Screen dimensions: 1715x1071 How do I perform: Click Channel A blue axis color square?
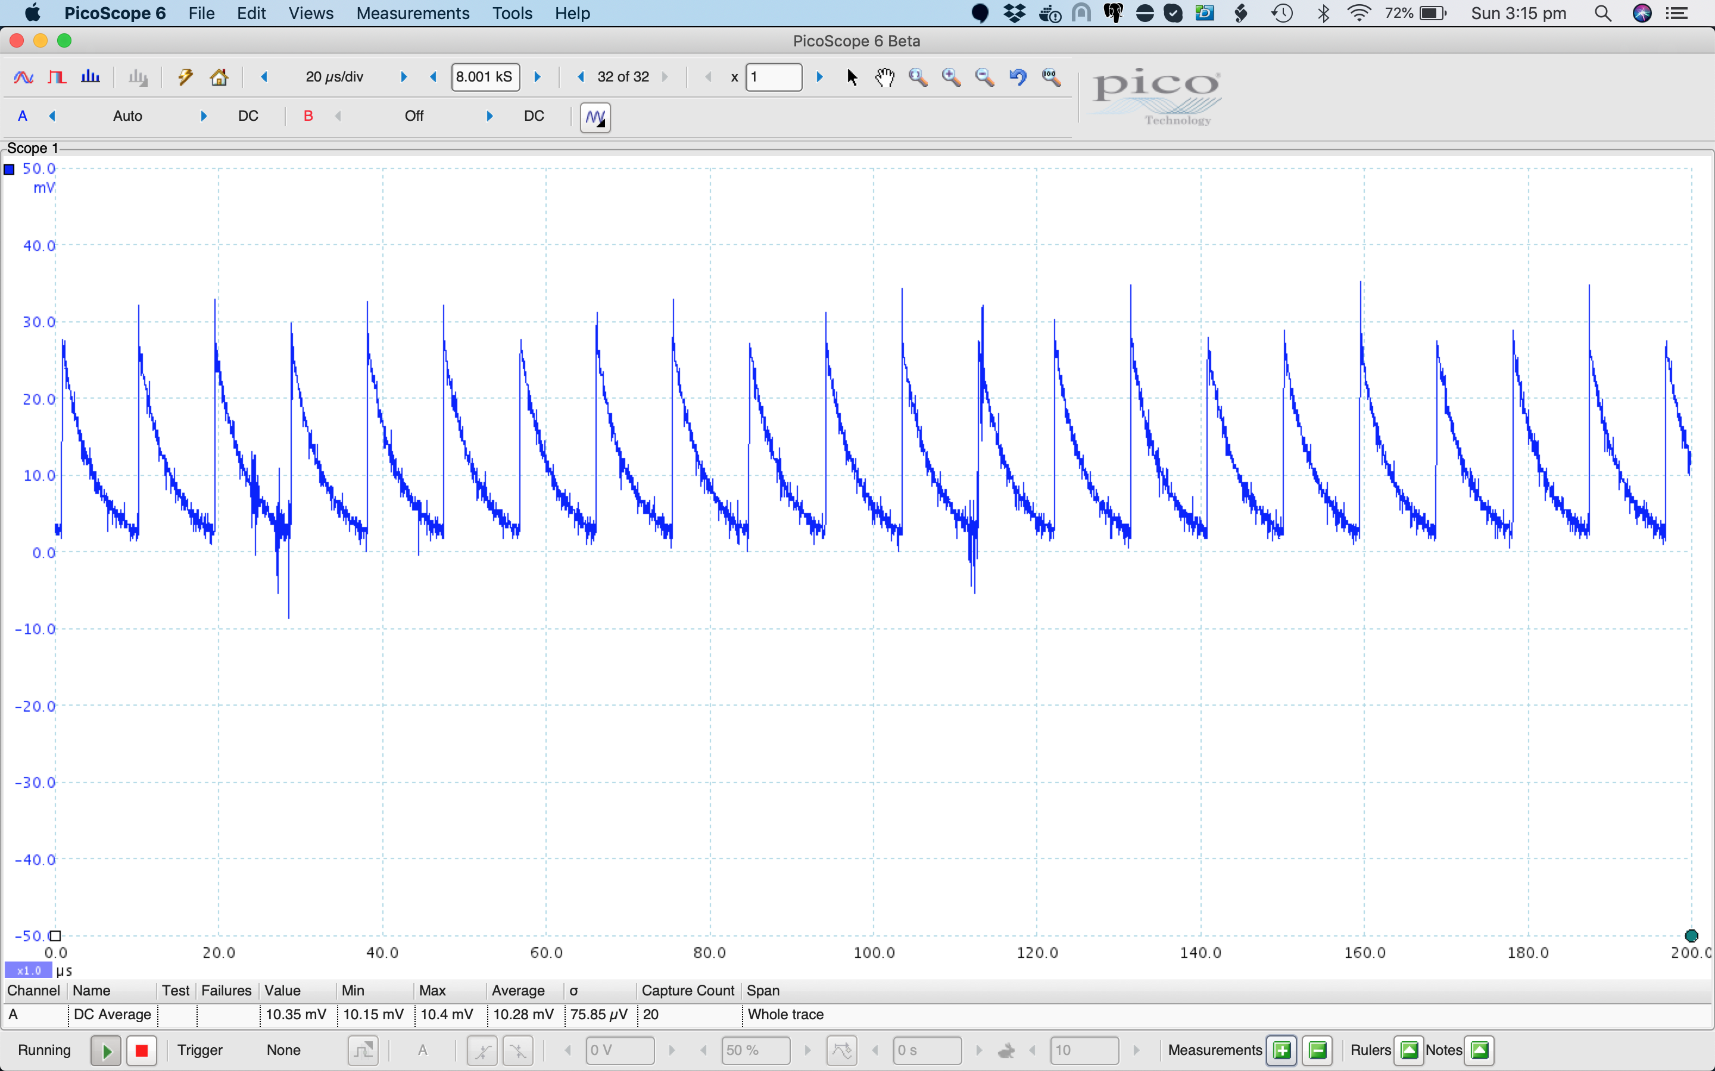[9, 170]
